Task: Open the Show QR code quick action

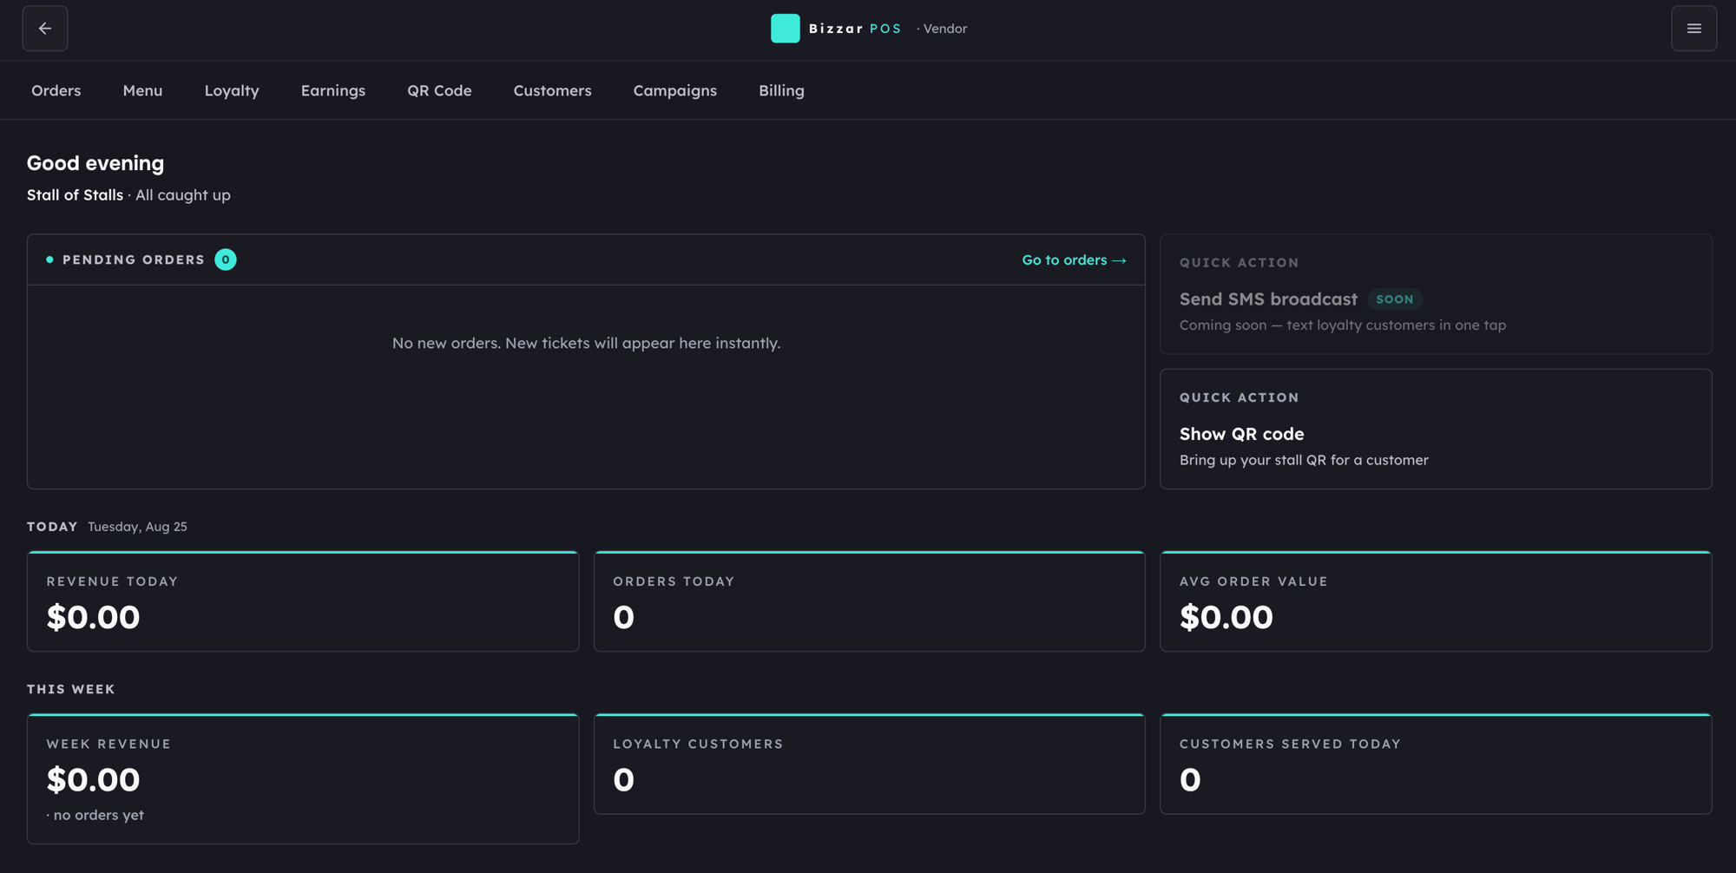Action: click(x=1436, y=429)
